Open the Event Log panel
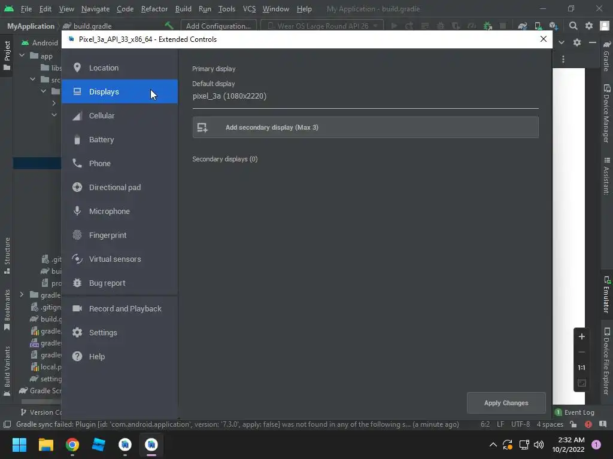 click(574, 412)
